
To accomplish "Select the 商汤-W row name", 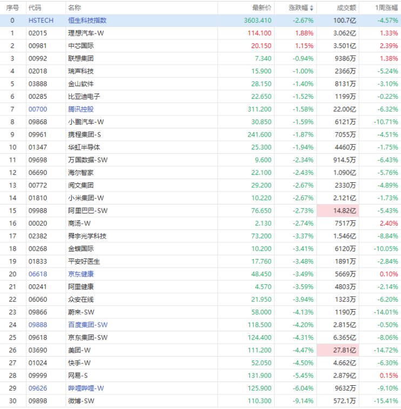I will 79,223.
